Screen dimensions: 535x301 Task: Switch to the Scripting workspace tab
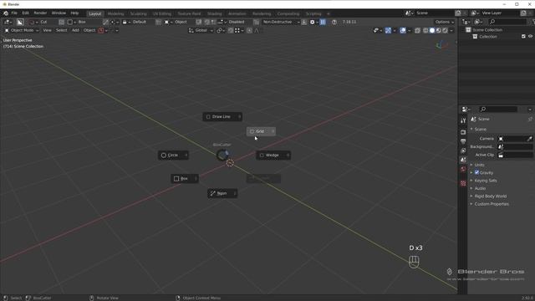tap(313, 13)
